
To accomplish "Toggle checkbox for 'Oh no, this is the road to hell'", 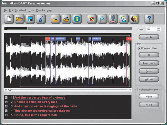I will point(6,115).
